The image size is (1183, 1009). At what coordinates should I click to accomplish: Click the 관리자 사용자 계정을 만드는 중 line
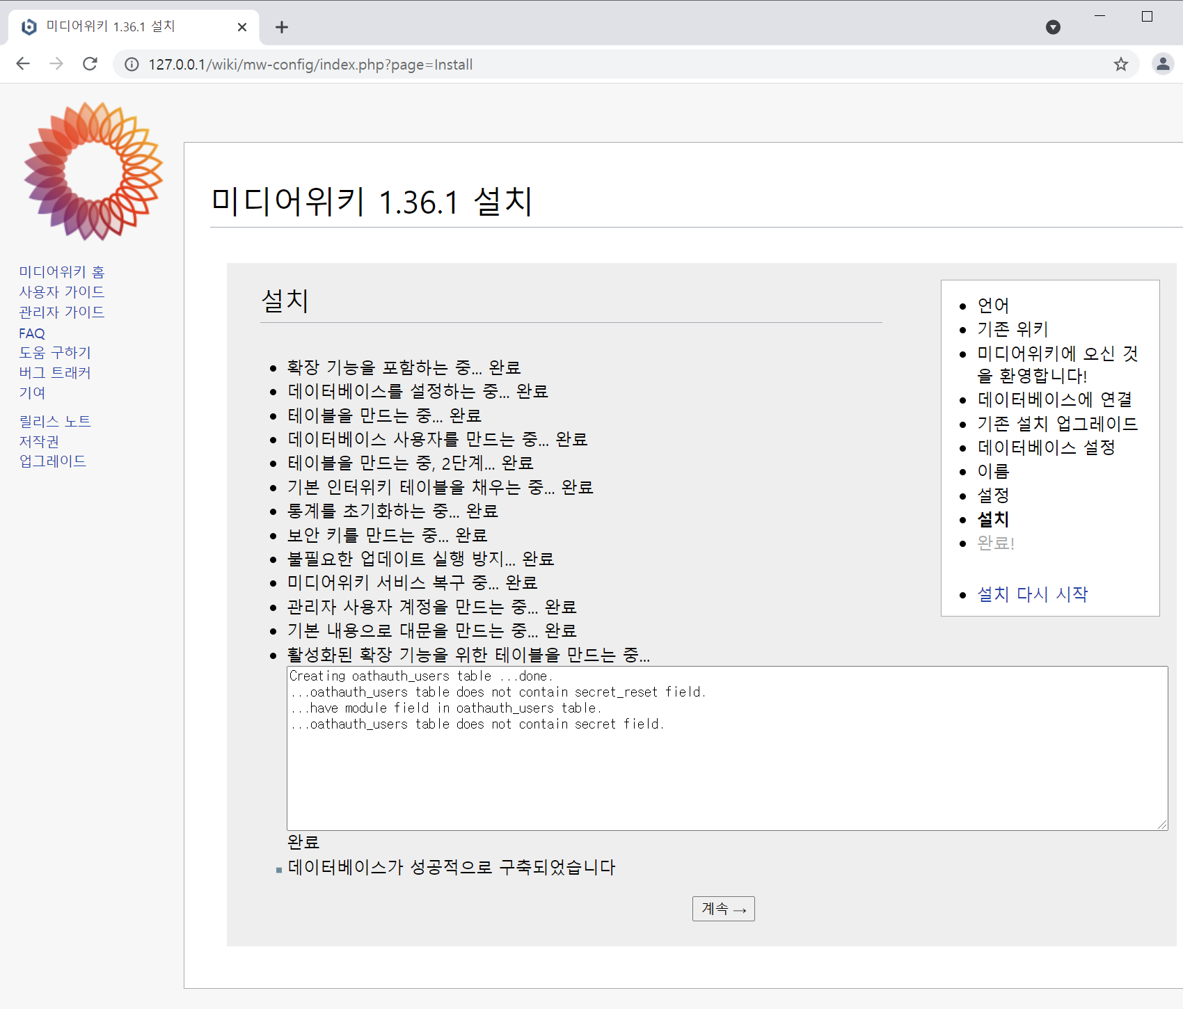432,606
